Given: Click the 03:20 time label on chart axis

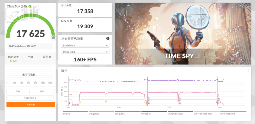Looking at the screenshot, I should pos(169,108).
